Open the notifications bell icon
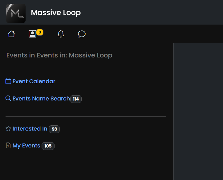Image resolution: width=223 pixels, height=180 pixels. tap(61, 34)
